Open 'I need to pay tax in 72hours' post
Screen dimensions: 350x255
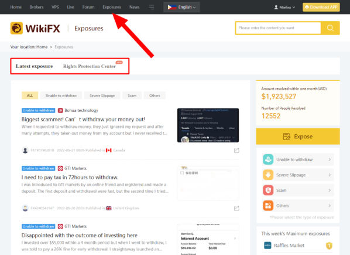(70, 178)
